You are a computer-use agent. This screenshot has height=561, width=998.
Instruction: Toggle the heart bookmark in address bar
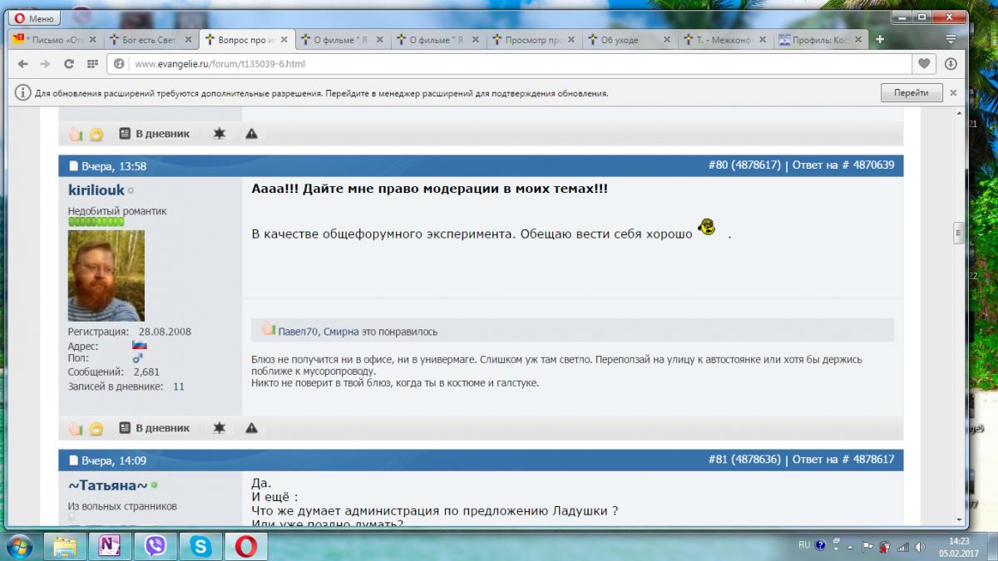(924, 64)
